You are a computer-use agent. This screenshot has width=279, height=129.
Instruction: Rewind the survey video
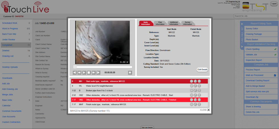pos(79,73)
